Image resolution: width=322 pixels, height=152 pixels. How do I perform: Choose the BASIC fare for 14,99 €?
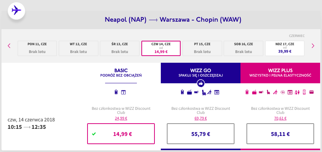coord(120,133)
